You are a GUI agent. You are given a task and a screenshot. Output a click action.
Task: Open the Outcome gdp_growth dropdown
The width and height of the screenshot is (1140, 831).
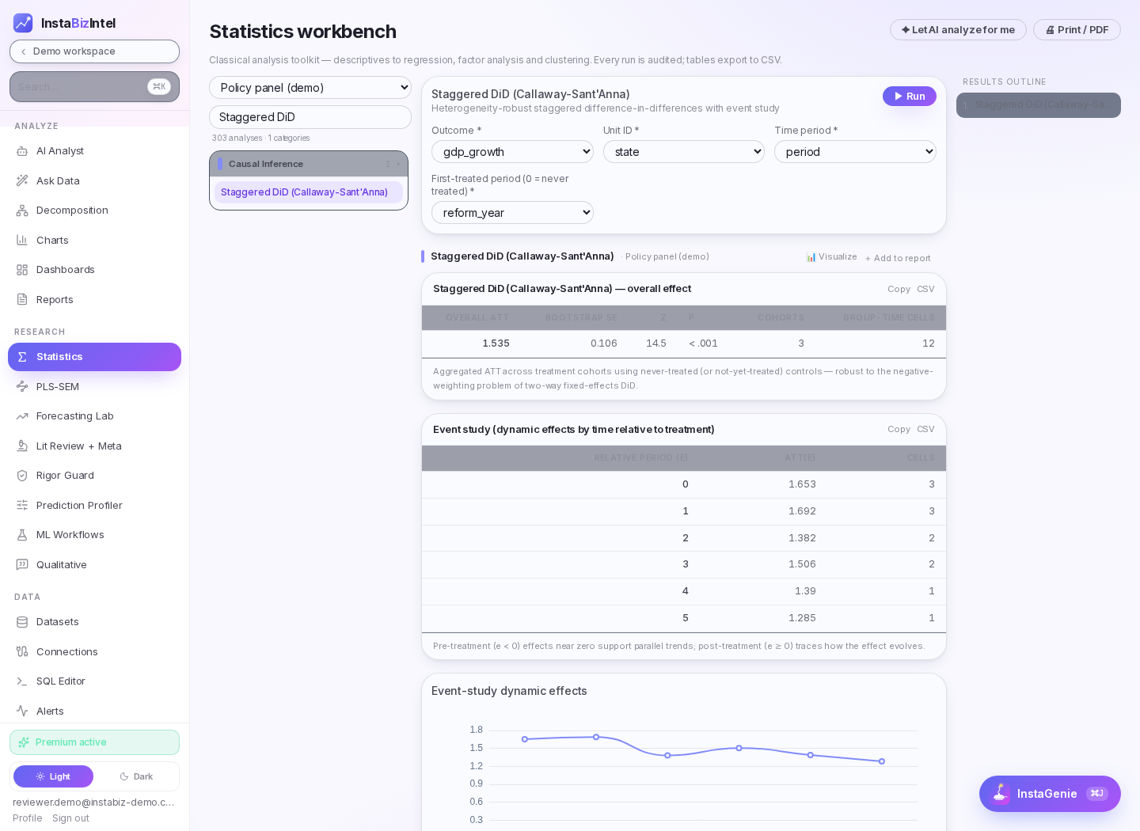[x=512, y=152]
